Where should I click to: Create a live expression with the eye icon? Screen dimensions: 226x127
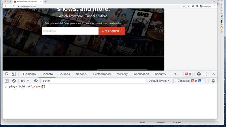point(36,81)
